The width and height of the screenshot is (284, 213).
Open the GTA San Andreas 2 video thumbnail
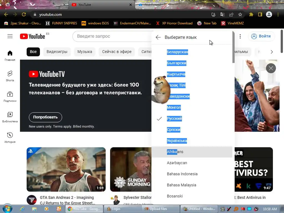tap(66, 169)
